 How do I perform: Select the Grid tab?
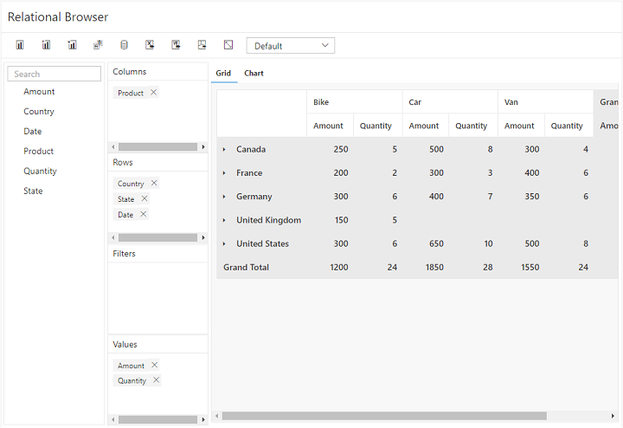pos(223,74)
